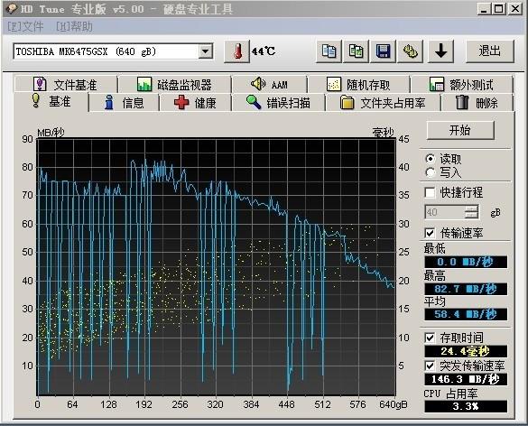This screenshot has width=528, height=426.
Task: Click the down arrow minimize-to-tray icon
Action: pyautogui.click(x=440, y=51)
